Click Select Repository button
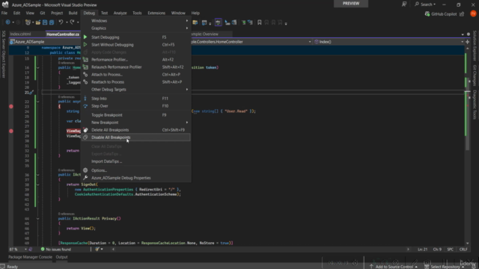Image resolution: width=479 pixels, height=269 pixels. click(x=445, y=267)
